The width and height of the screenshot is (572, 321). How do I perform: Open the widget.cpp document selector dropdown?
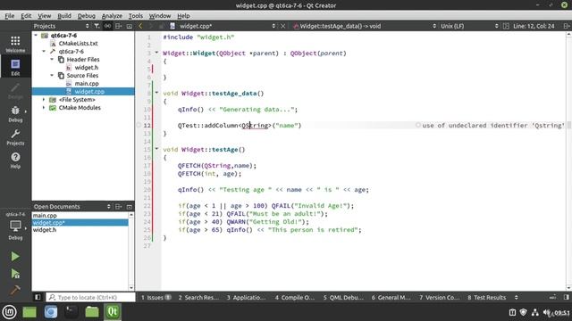[x=273, y=26]
